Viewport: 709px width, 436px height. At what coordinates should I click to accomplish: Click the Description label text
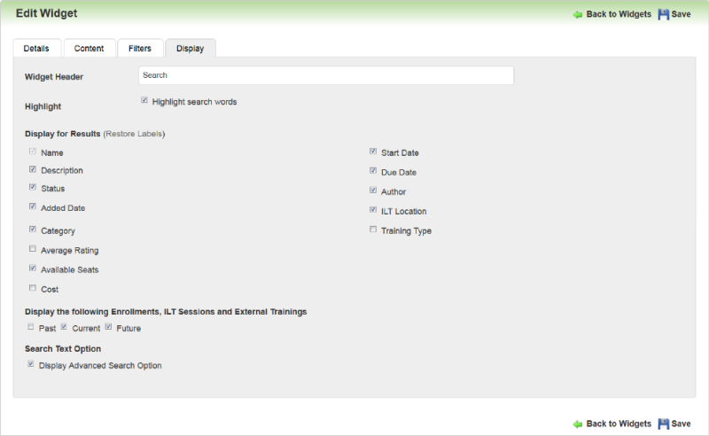click(62, 170)
